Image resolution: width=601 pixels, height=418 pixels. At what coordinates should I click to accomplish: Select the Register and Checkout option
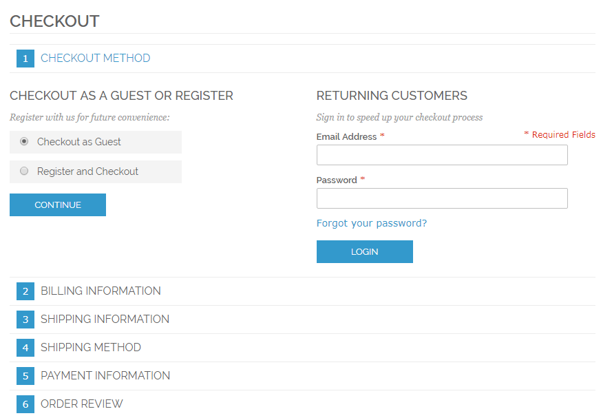click(23, 171)
